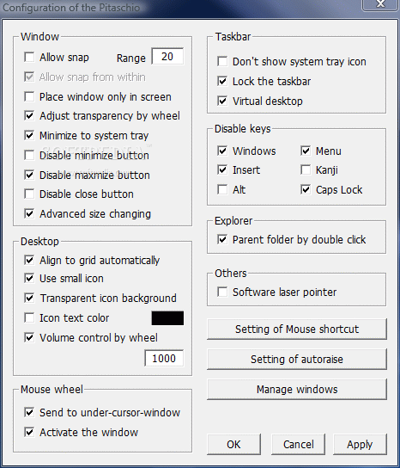Check Don't show system tray icon
The height and width of the screenshot is (468, 400).
click(222, 61)
